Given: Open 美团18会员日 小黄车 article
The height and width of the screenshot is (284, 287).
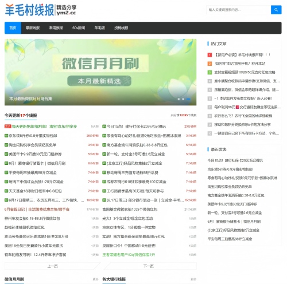Looking at the screenshot, I should (34, 246).
